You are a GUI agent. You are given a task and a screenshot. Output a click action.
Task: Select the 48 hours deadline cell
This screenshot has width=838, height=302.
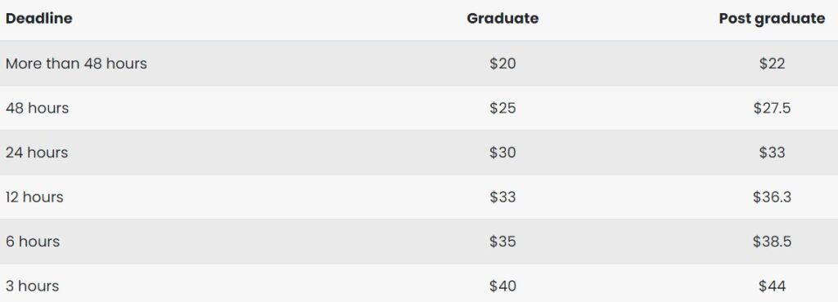[x=38, y=108]
